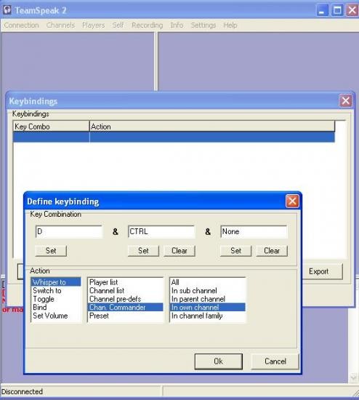Open the Settings menu
This screenshot has height=400, width=359.
pos(203,25)
